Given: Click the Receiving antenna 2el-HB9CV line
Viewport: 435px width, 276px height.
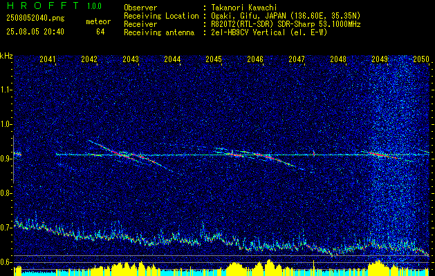Looking at the screenshot, I should [269, 32].
